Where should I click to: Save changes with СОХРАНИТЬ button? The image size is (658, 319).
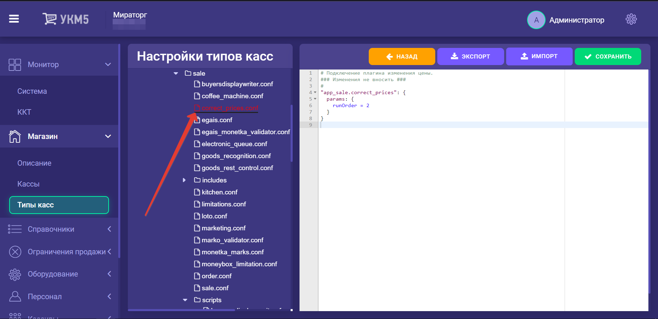point(608,56)
